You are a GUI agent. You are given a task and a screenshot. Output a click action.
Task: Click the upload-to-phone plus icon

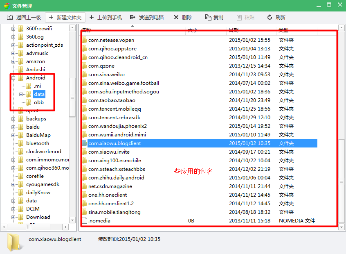[92, 17]
